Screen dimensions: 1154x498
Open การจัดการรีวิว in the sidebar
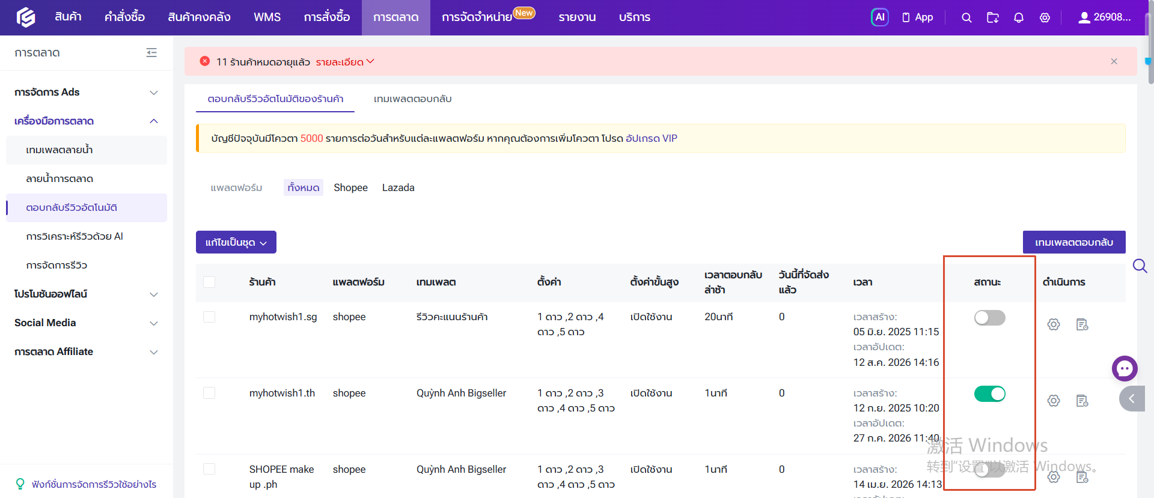pyautogui.click(x=87, y=266)
